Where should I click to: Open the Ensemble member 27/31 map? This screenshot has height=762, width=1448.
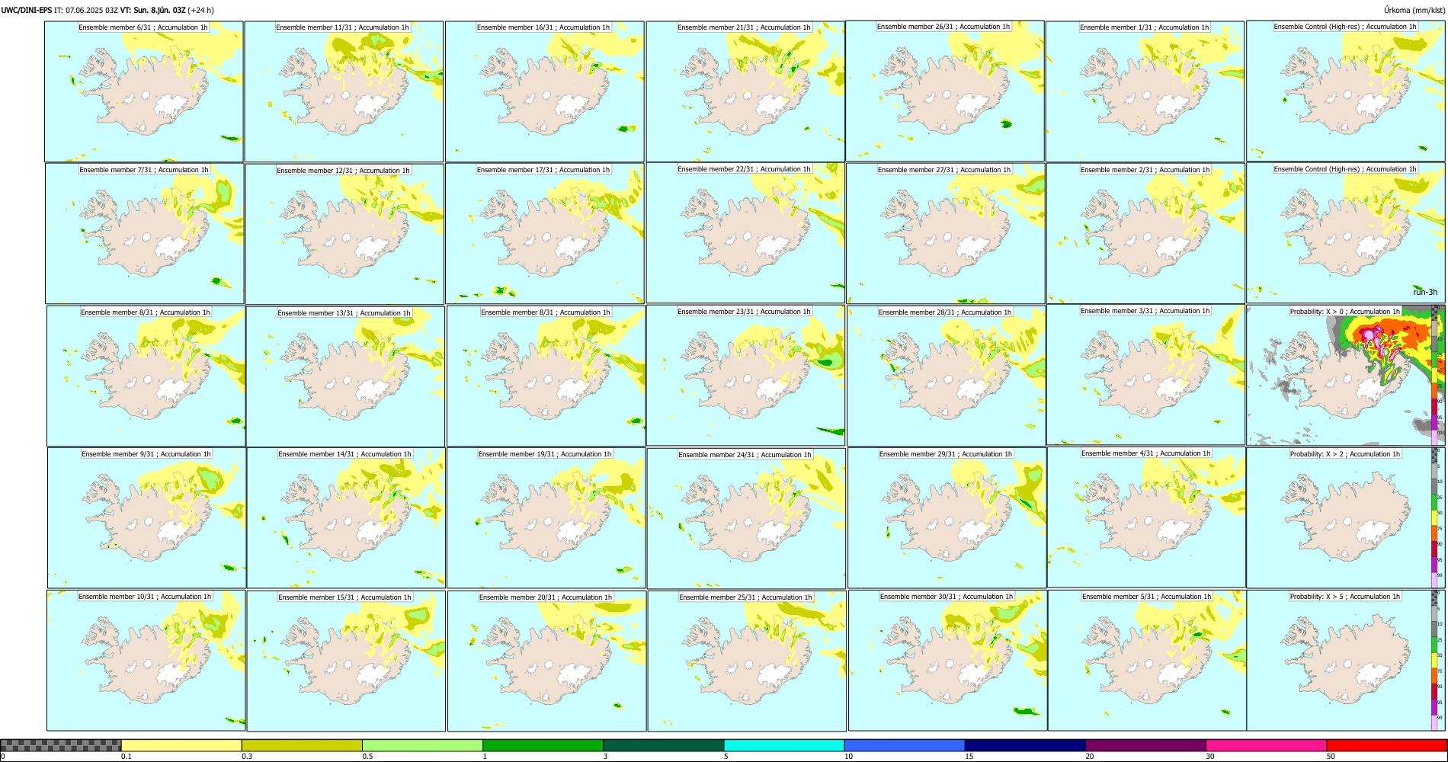point(946,234)
